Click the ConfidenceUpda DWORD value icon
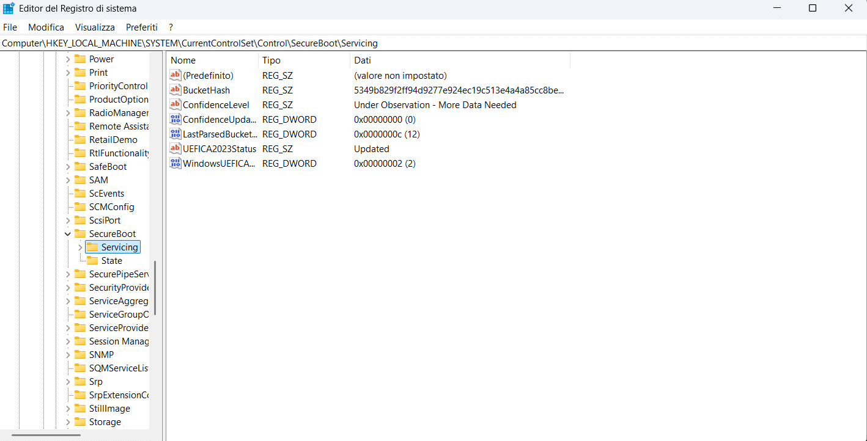Viewport: 867px width, 441px height. pyautogui.click(x=175, y=120)
